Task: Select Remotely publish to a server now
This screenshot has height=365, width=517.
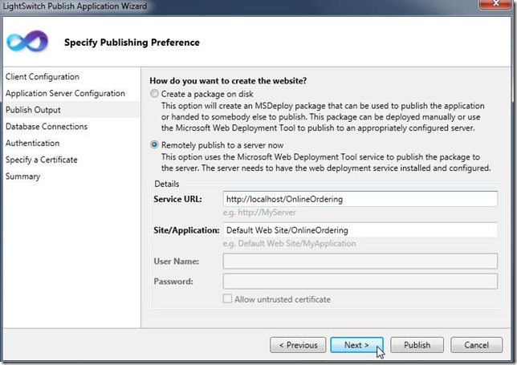Action: (x=154, y=145)
